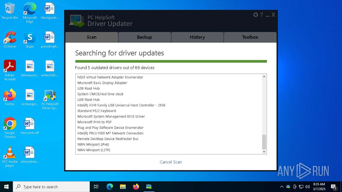Select latestguide Word document icon
The image size is (342, 192).
point(50,11)
